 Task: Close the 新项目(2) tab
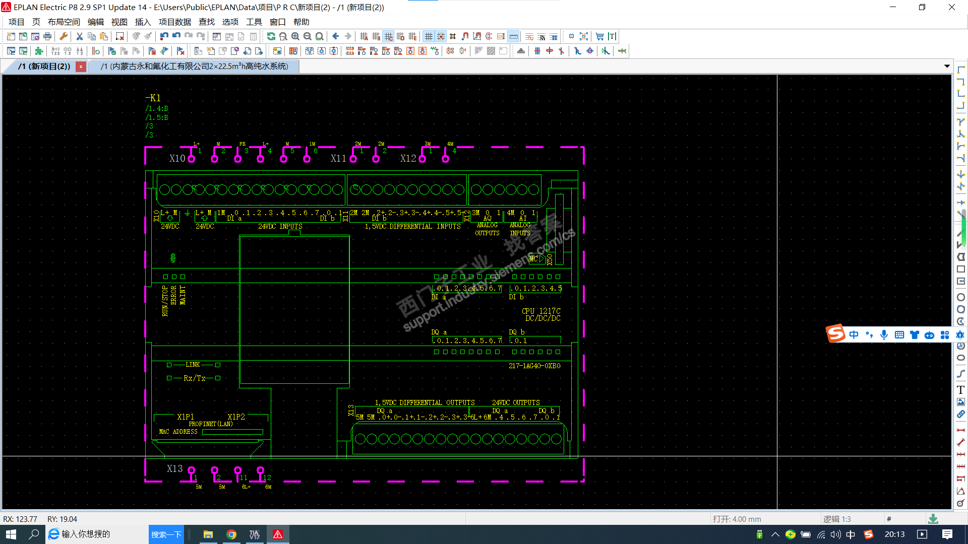pyautogui.click(x=81, y=66)
